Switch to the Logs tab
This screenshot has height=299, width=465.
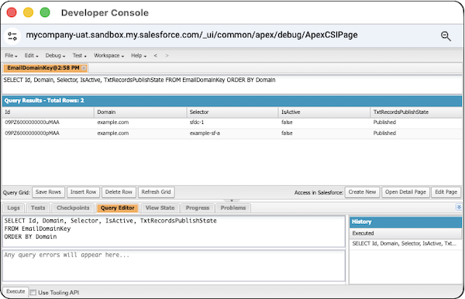(13, 208)
